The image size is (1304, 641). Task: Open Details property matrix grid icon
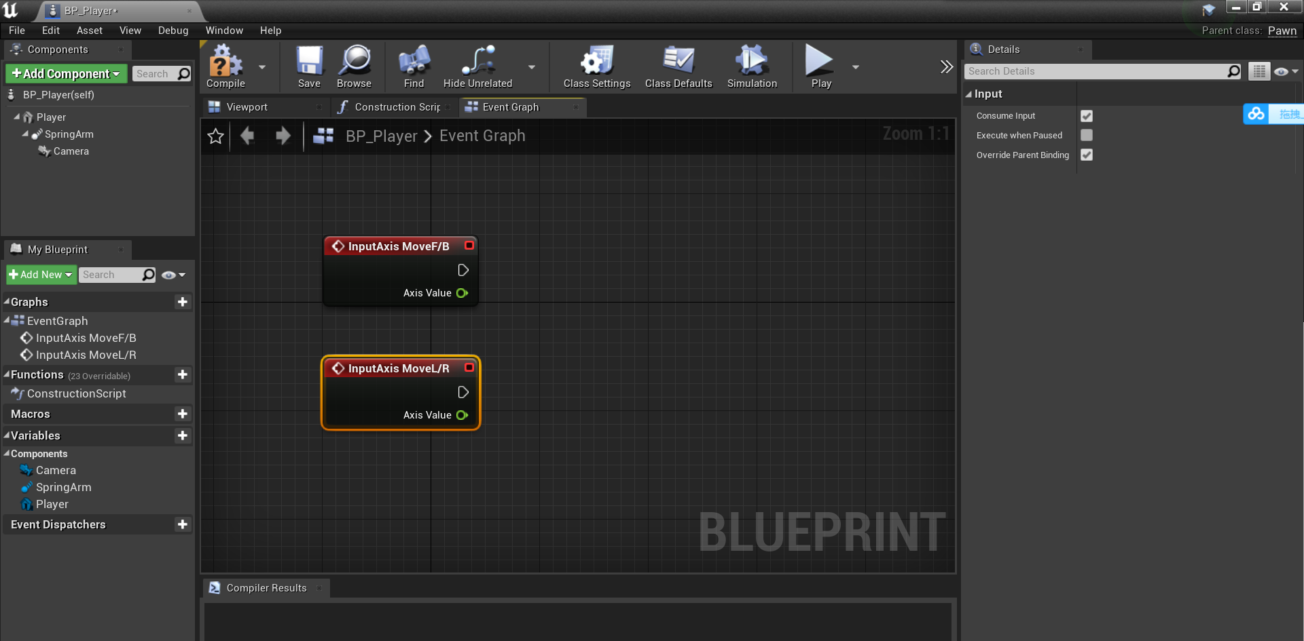(x=1258, y=71)
